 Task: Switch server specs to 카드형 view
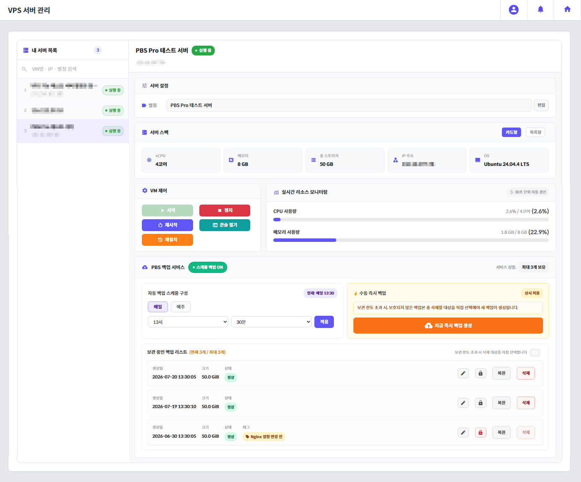click(511, 132)
